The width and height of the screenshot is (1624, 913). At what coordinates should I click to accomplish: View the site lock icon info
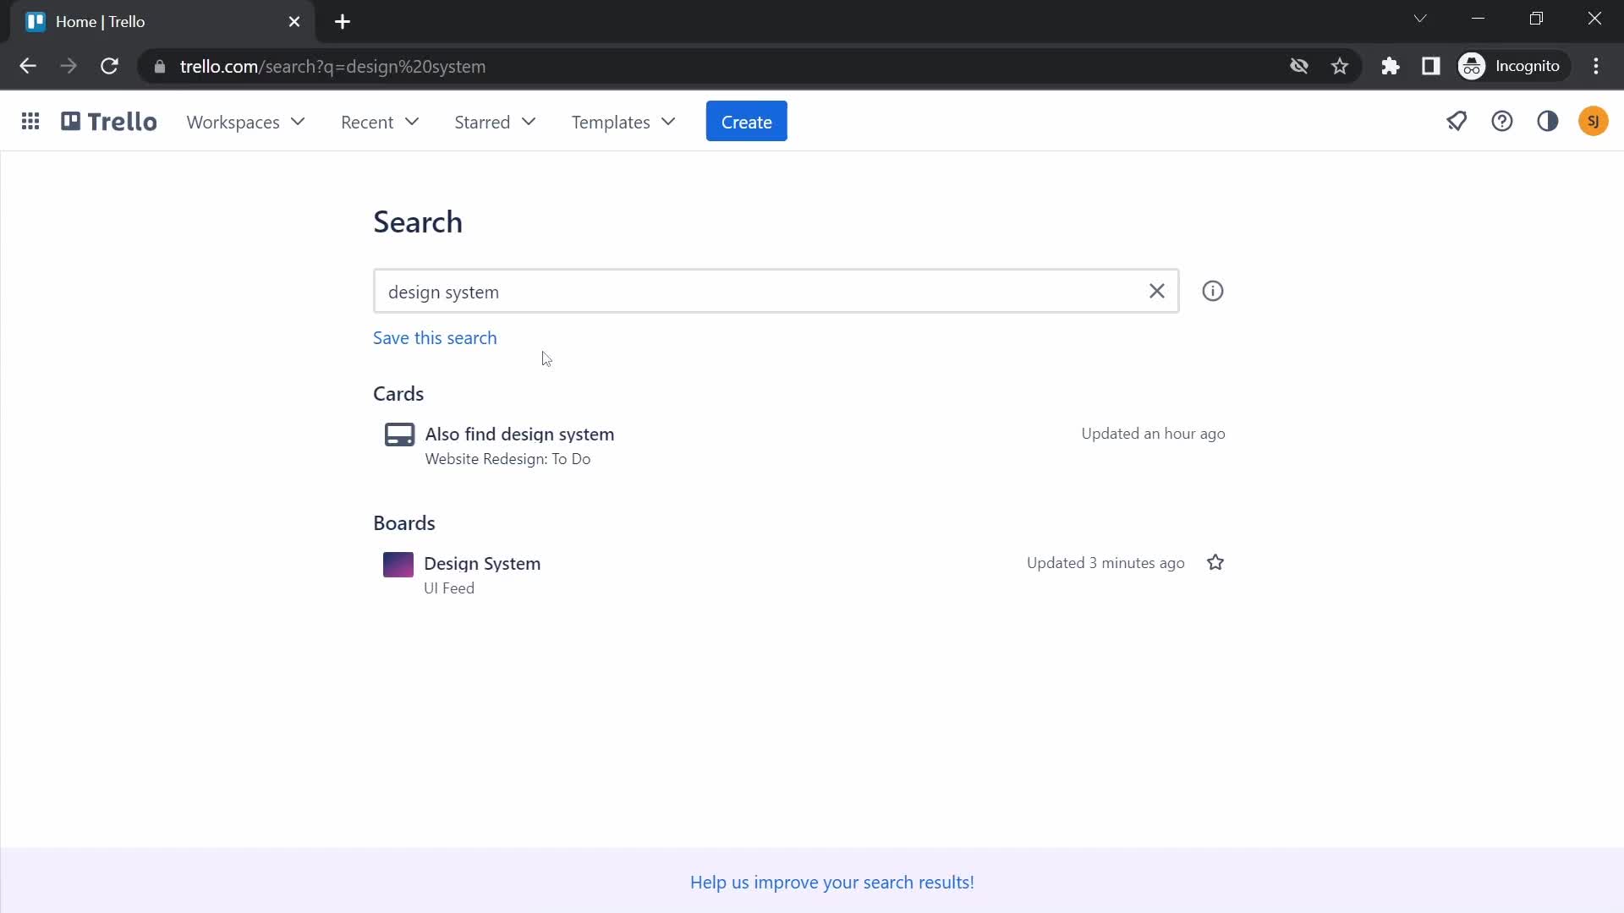[x=160, y=66]
